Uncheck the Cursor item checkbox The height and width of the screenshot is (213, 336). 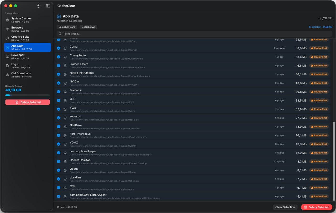point(59,48)
